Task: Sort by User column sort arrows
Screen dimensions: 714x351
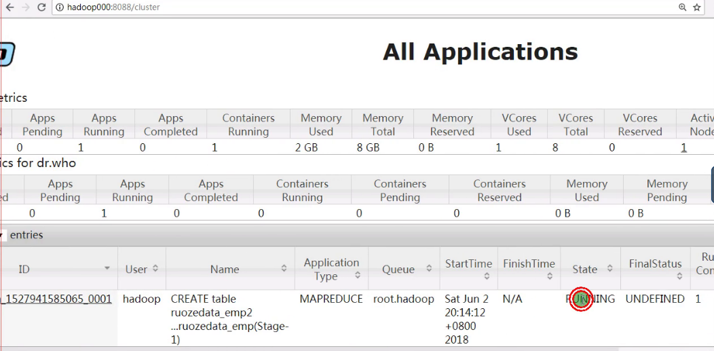Action: (x=155, y=269)
